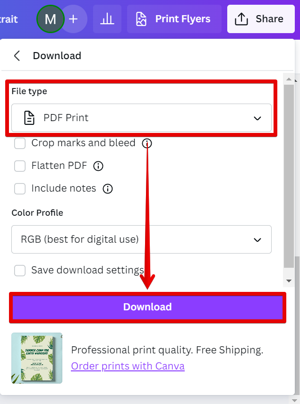Follow the Order prints with Canva link
300x404 pixels.
click(x=128, y=366)
